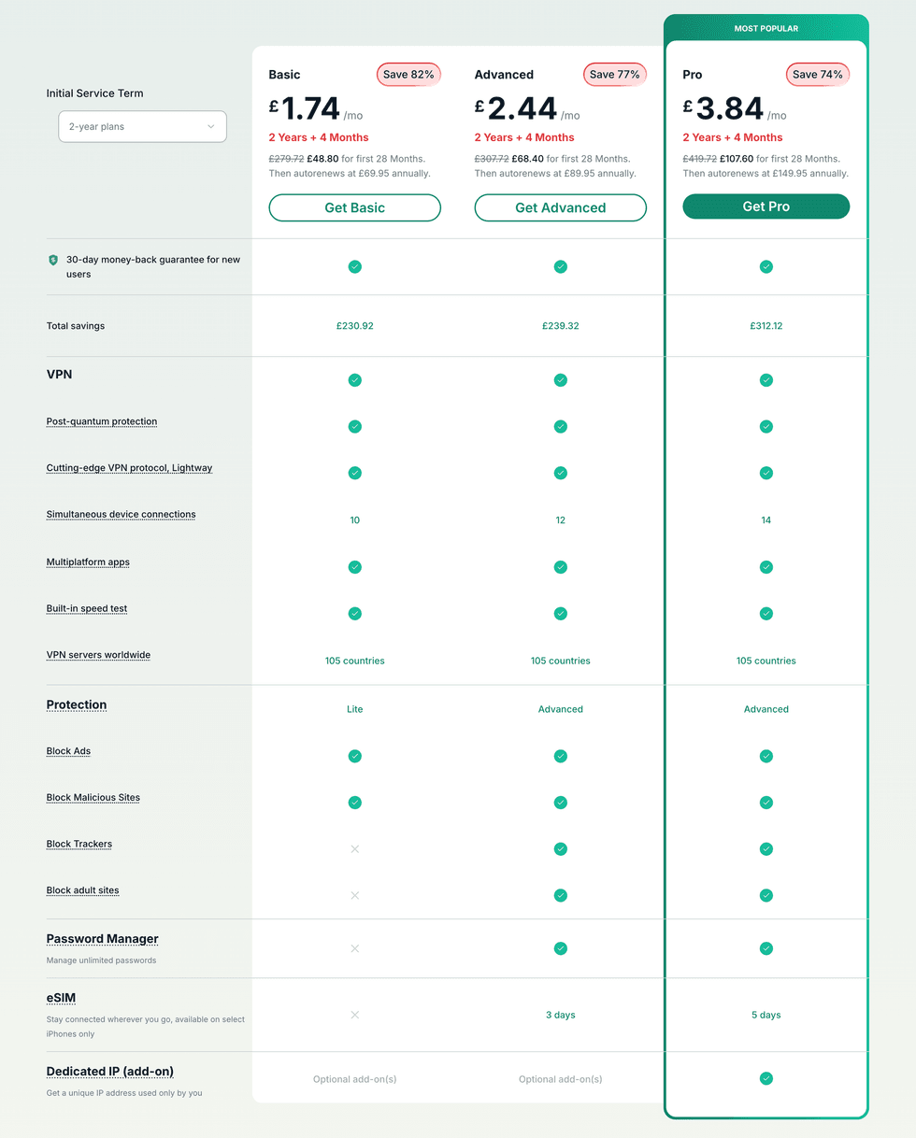Viewport: 916px width, 1138px height.
Task: Click Pro plan money-back guarantee checkmark
Action: (x=766, y=266)
